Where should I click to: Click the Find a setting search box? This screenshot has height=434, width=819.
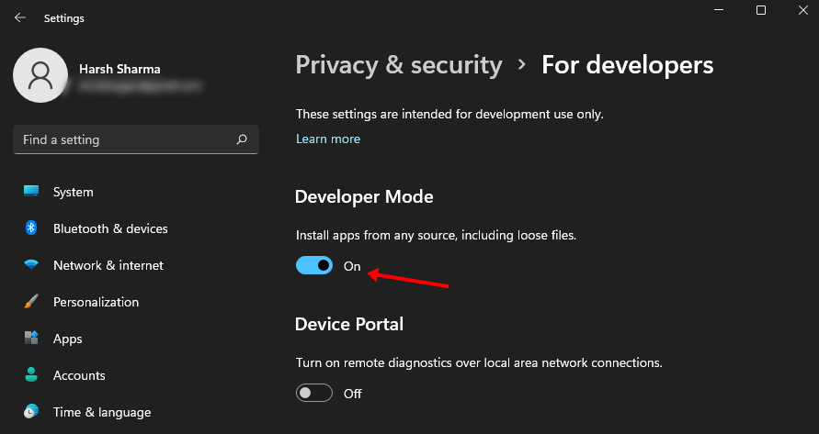coord(124,139)
